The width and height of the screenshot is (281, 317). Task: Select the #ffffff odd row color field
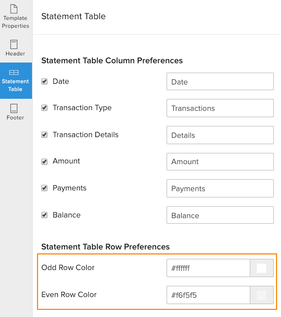click(x=208, y=268)
